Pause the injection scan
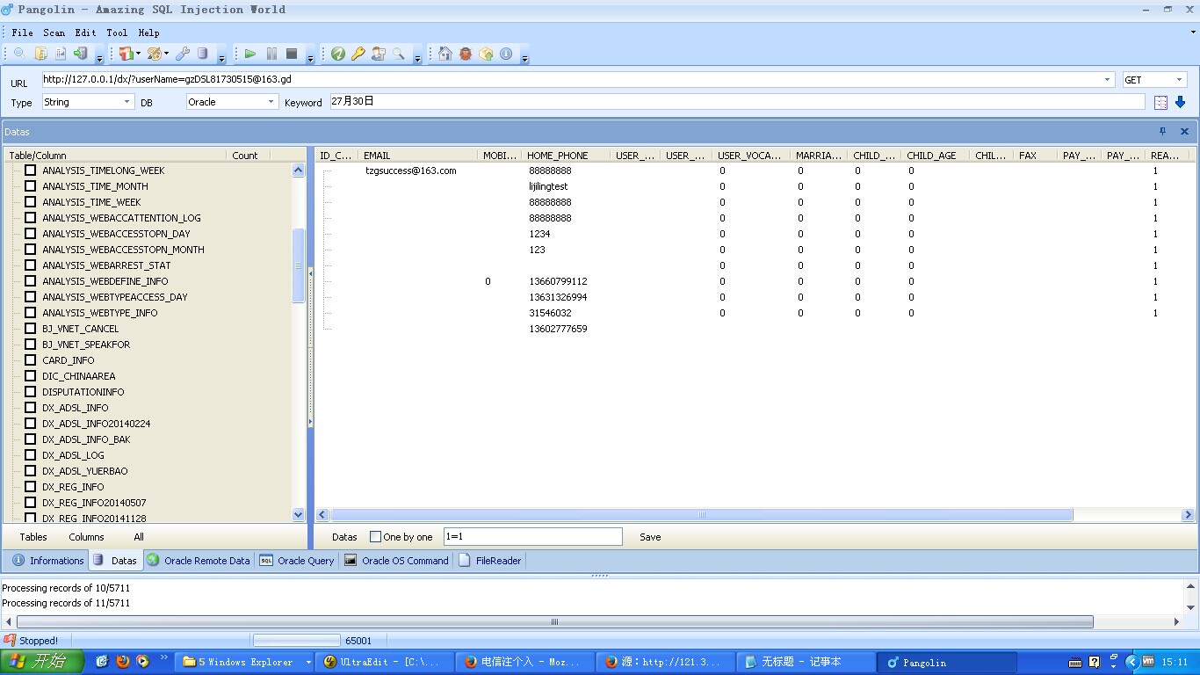 (271, 54)
